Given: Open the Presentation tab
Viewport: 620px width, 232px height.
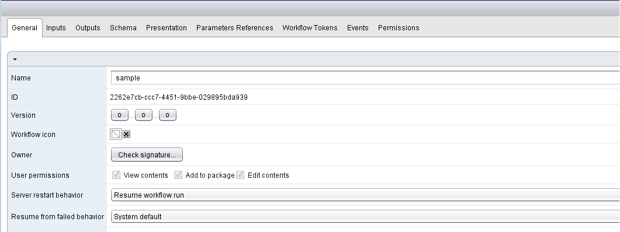Looking at the screenshot, I should pos(167,28).
